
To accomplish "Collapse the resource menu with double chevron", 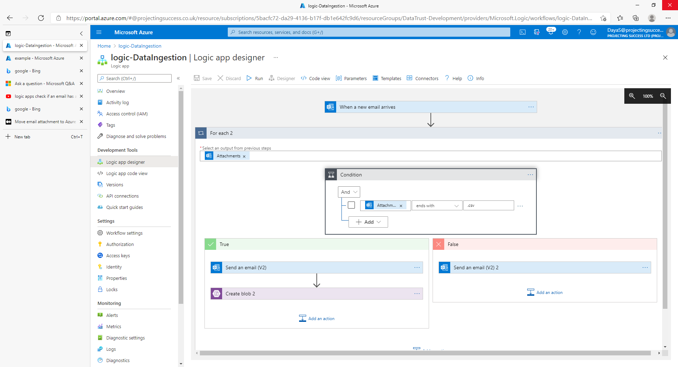I will [178, 78].
